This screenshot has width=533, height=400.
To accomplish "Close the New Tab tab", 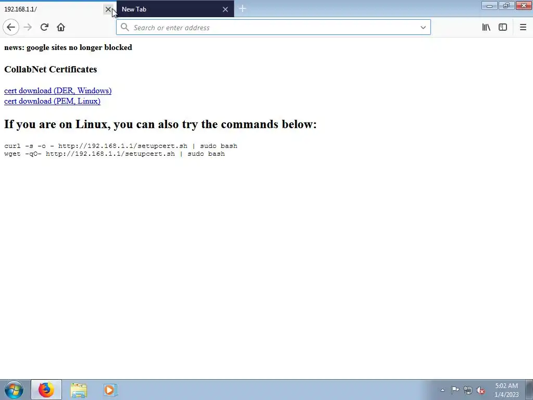I will [x=225, y=9].
